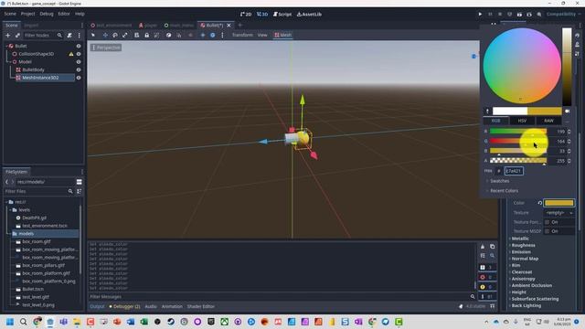The height and width of the screenshot is (329, 585).
Task: Enable the Texture Force sRGB checkbox
Action: click(x=548, y=222)
